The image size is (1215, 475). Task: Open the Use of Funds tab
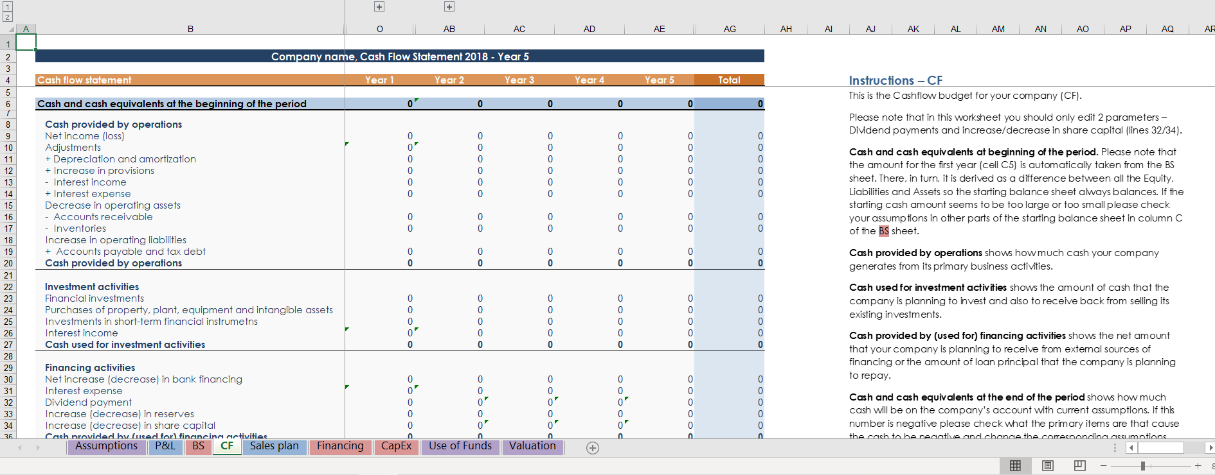click(x=460, y=446)
